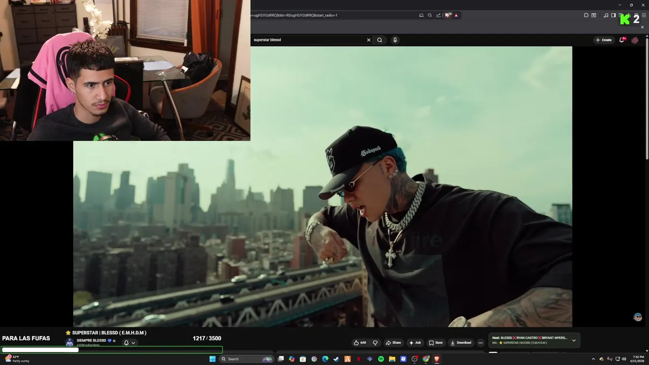Open File Explorer from the taskbar

point(392,359)
